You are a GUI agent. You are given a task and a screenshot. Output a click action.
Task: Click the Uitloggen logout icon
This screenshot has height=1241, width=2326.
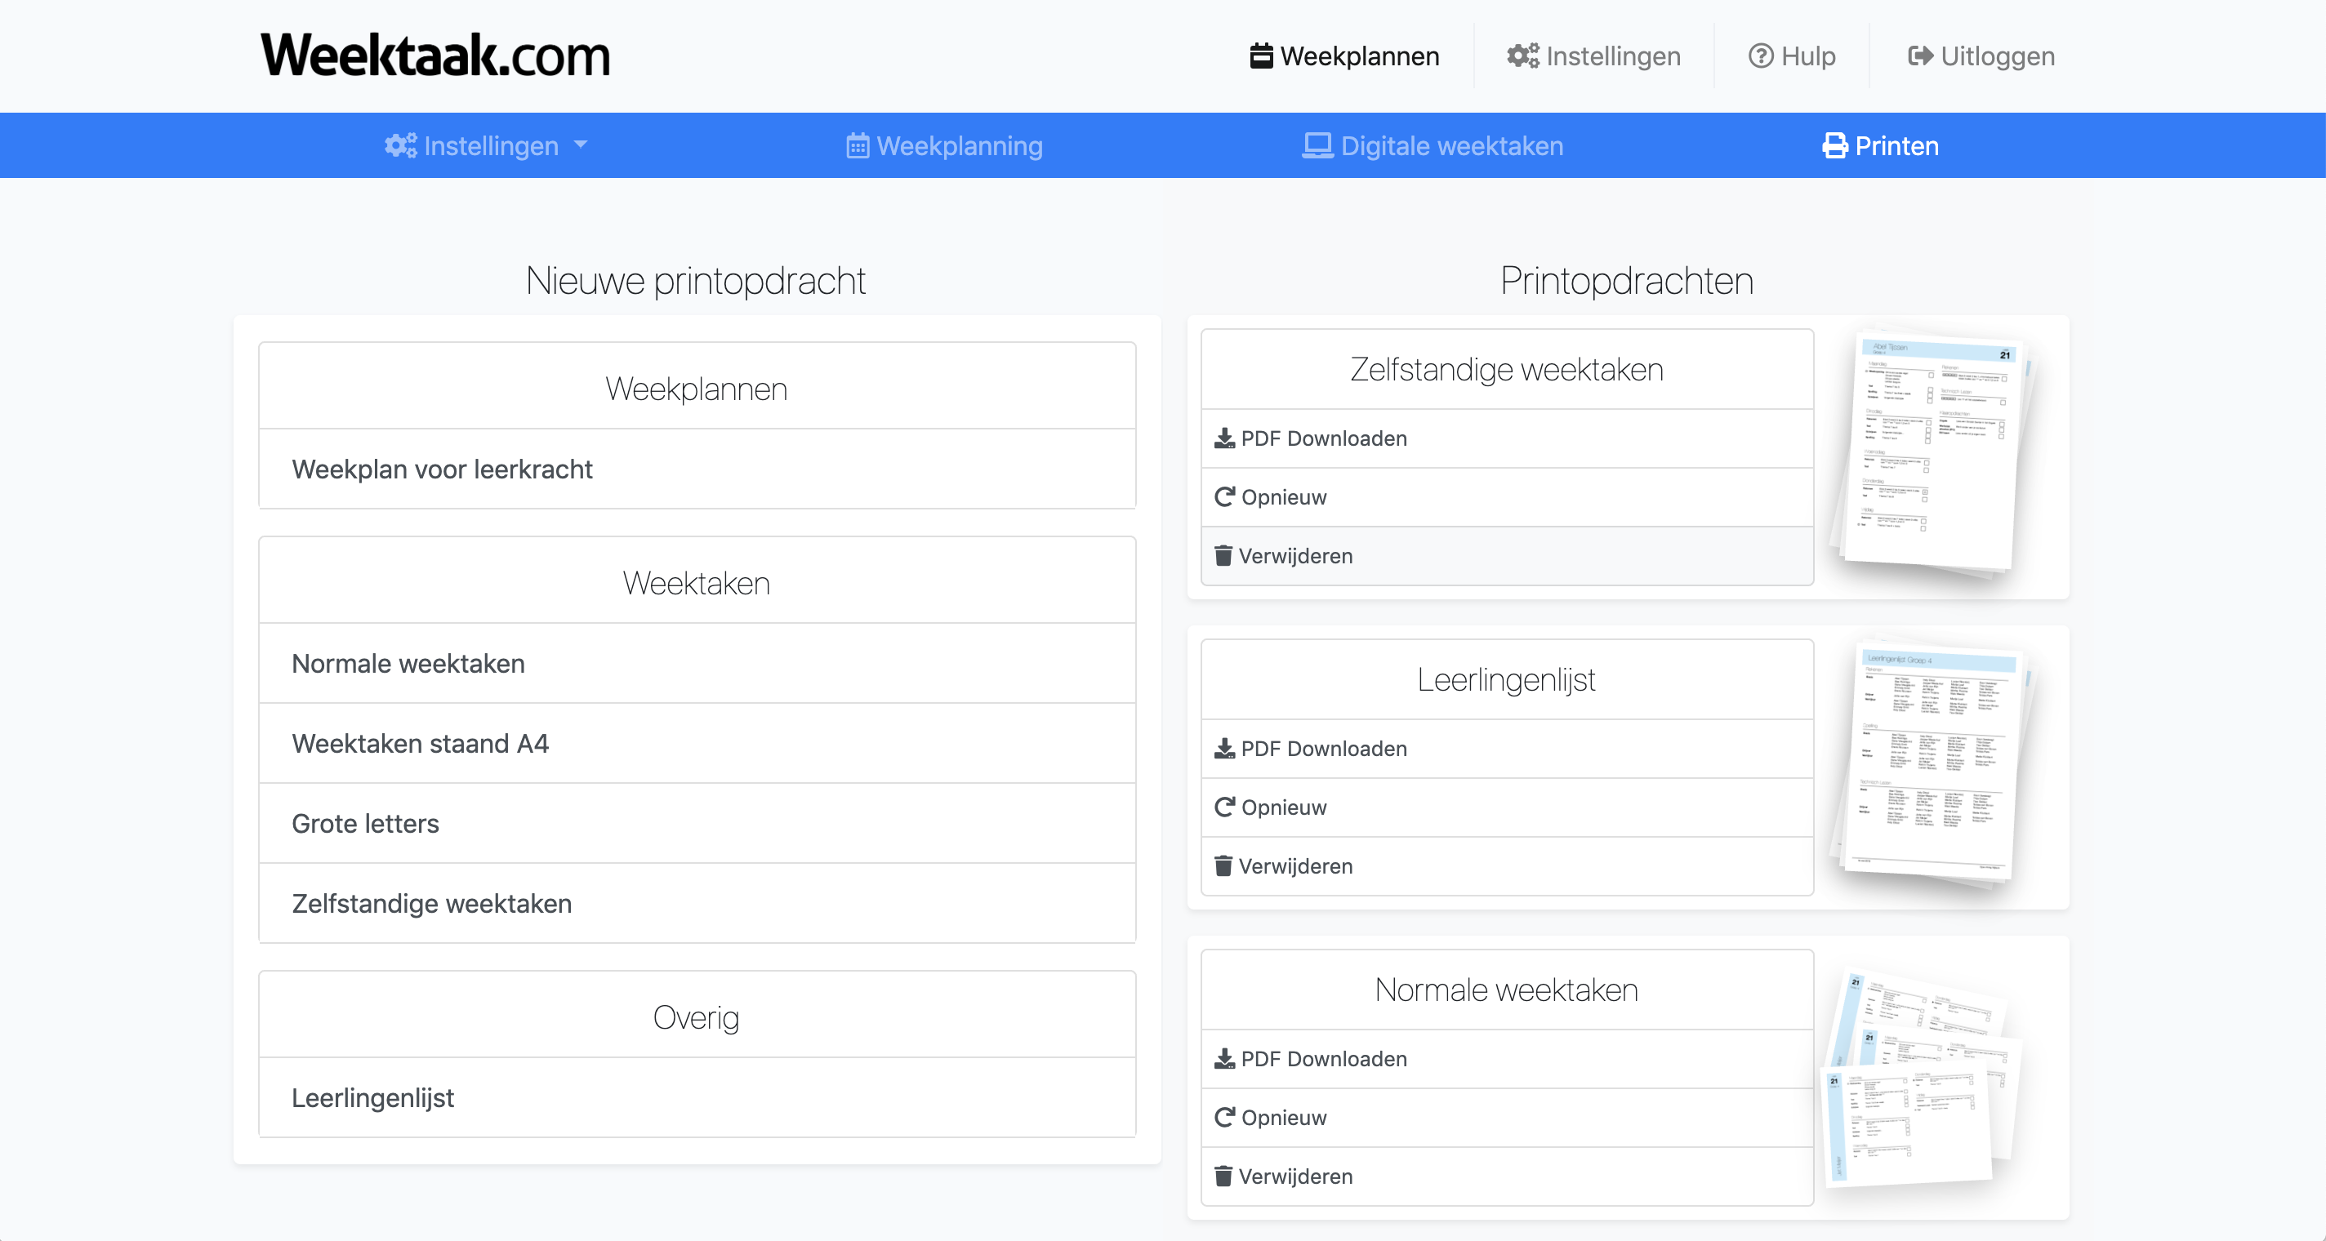click(x=1923, y=55)
